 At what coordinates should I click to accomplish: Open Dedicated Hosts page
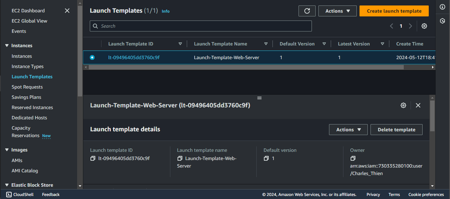(29, 118)
